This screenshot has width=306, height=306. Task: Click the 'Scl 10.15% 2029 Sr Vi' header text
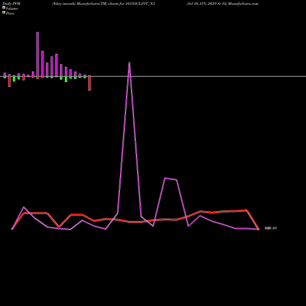point(207,4)
